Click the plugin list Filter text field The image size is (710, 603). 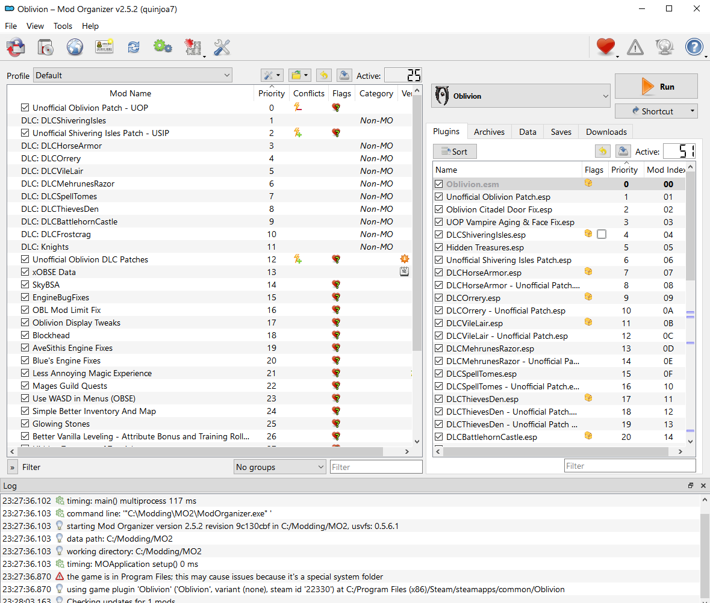pos(630,466)
